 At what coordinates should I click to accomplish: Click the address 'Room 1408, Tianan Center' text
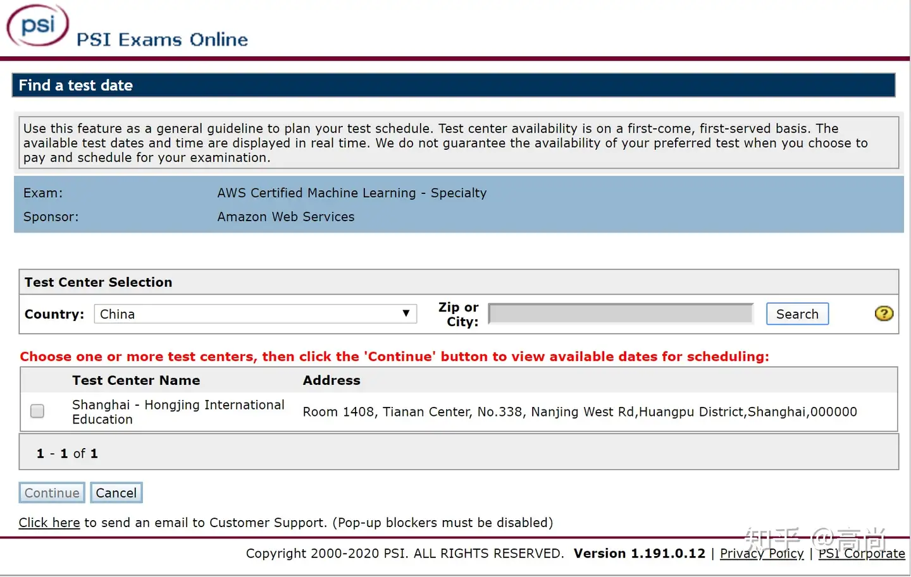pyautogui.click(x=579, y=412)
